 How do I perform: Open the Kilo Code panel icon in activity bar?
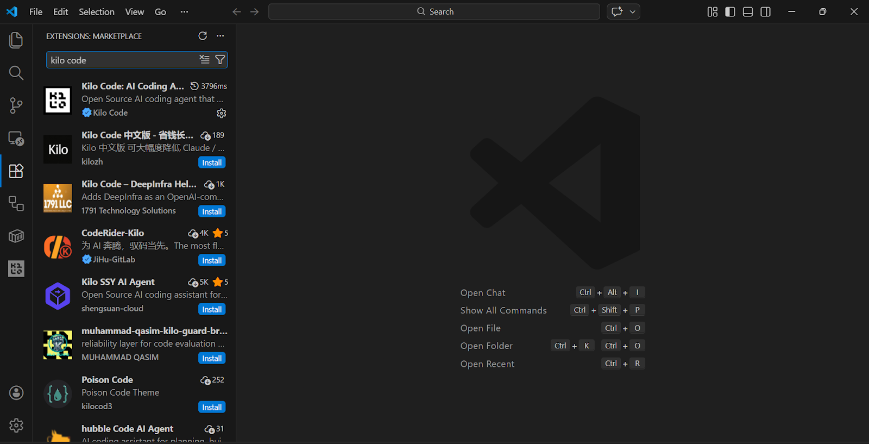pos(16,268)
